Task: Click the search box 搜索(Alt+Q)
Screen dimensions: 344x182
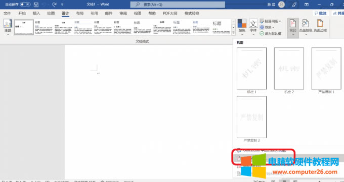Action: [178, 5]
